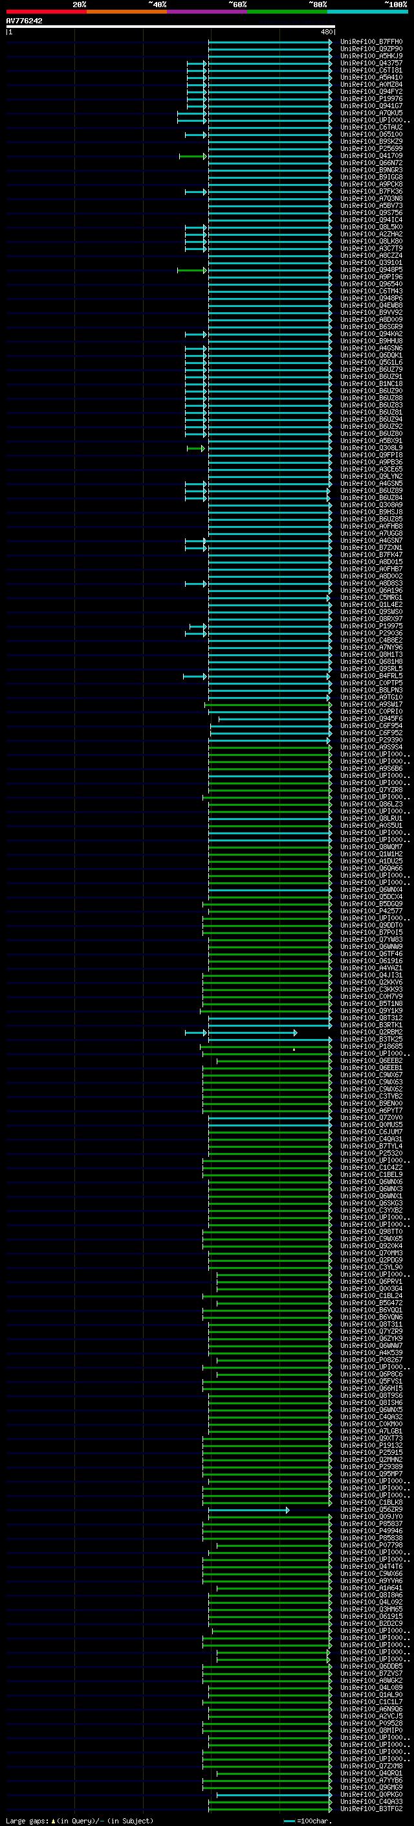Image resolution: width=414 pixels, height=1826 pixels.
Task: Select hit label UniRef100_Q39101
Action: click(371, 262)
